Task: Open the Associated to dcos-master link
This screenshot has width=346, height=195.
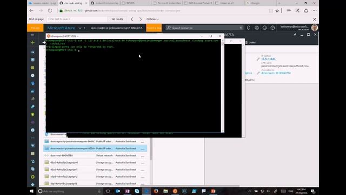Action: (276, 73)
